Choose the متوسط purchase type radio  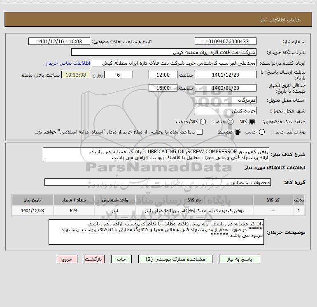238,132
